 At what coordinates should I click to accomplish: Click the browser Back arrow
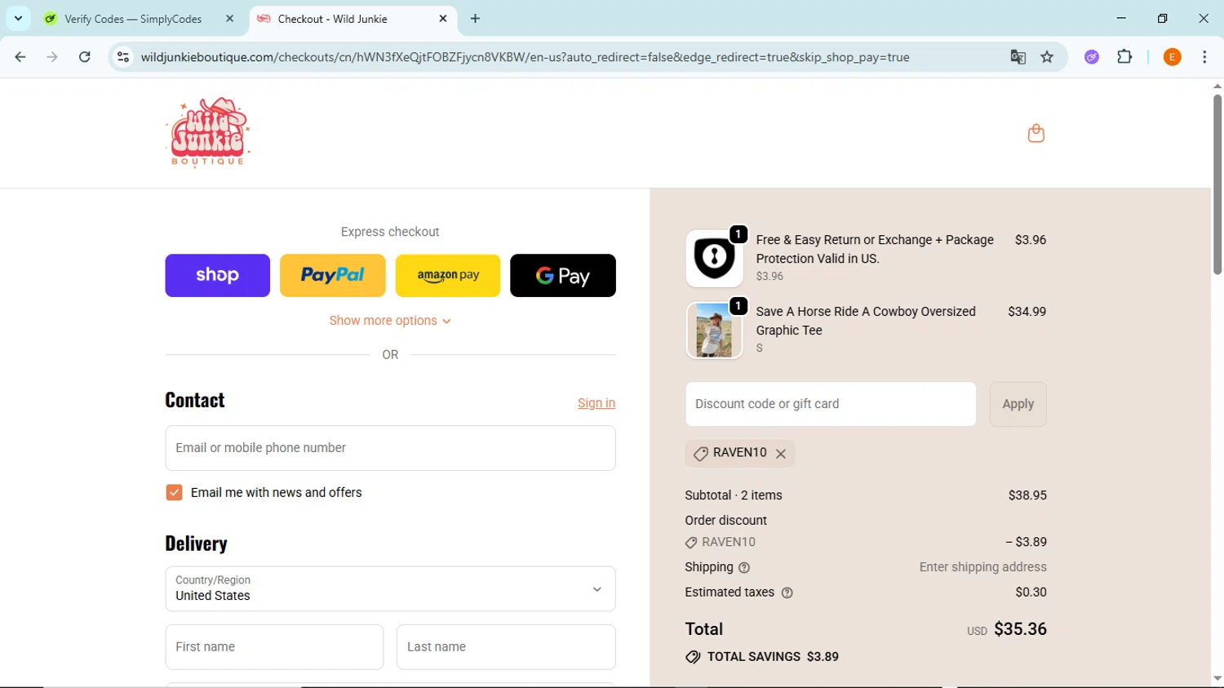click(x=20, y=57)
